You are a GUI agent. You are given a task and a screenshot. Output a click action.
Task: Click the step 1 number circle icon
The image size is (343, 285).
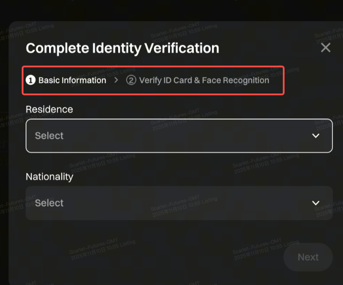pyautogui.click(x=31, y=80)
